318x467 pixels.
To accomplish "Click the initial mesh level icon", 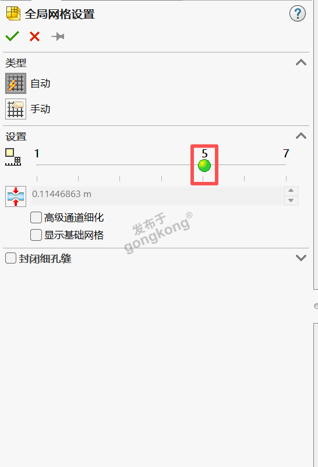I will [x=13, y=157].
